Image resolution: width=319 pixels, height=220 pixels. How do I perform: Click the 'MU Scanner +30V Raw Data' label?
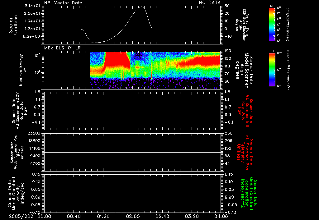point(19,111)
